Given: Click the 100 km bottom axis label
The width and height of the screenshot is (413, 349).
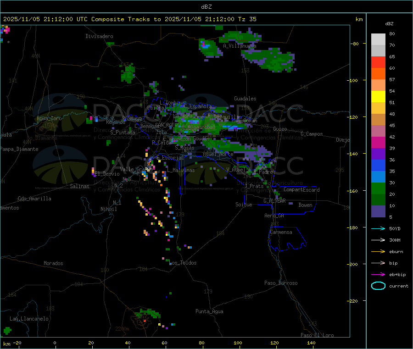Looking at the screenshot, I should (x=238, y=343).
